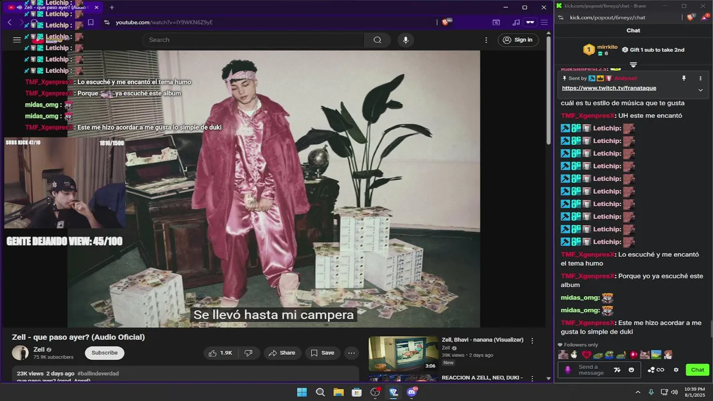Open more actions ellipsis beside Save
Image resolution: width=713 pixels, height=401 pixels.
tap(351, 353)
